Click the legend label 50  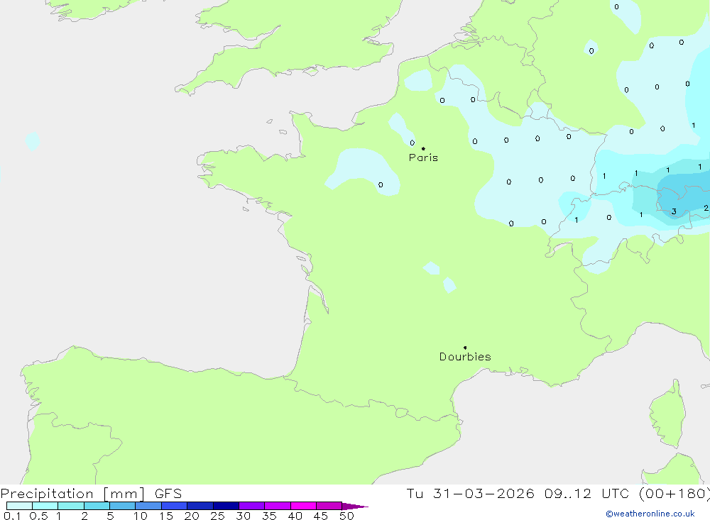[x=346, y=516]
